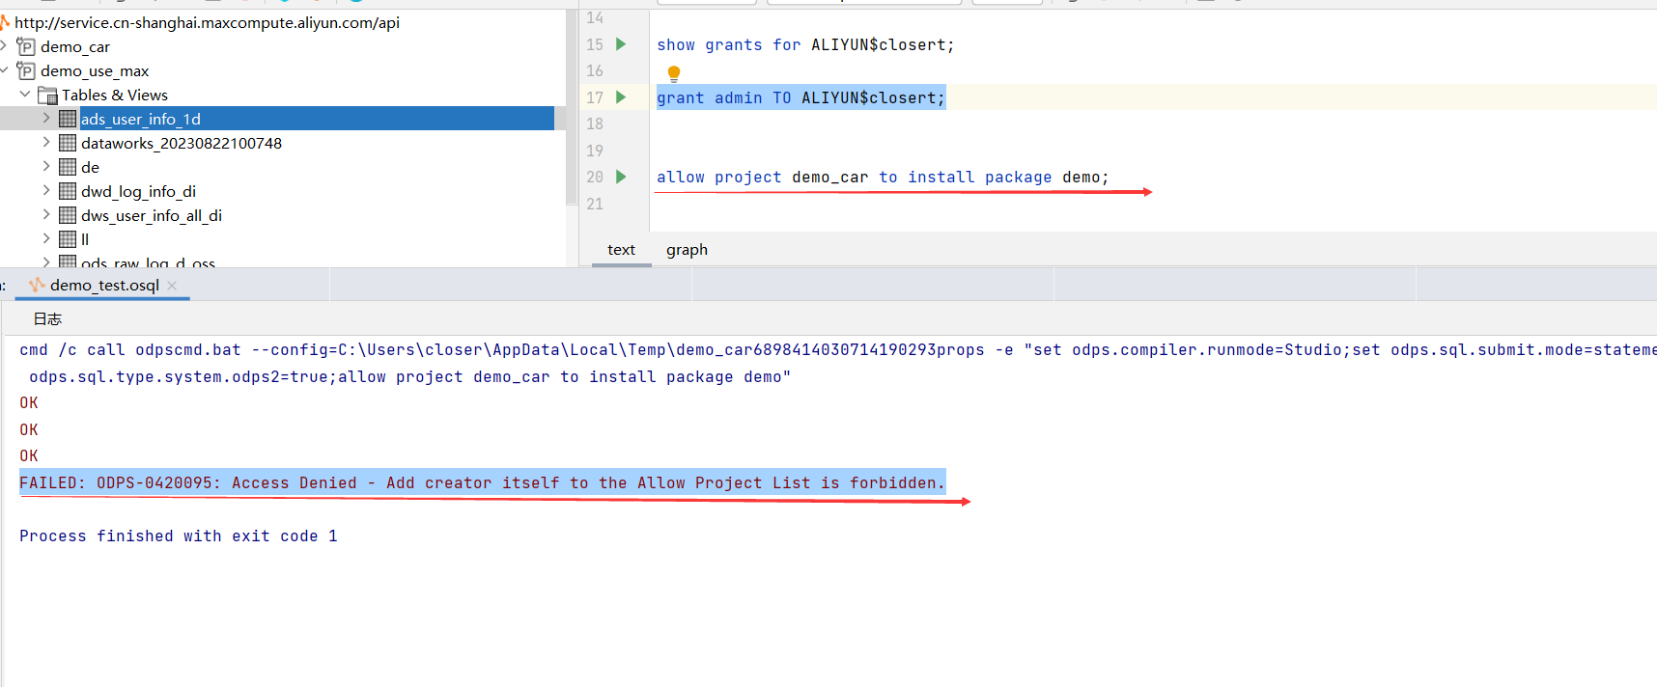The image size is (1657, 687).
Task: Open the 日志 log tab
Action: click(47, 318)
